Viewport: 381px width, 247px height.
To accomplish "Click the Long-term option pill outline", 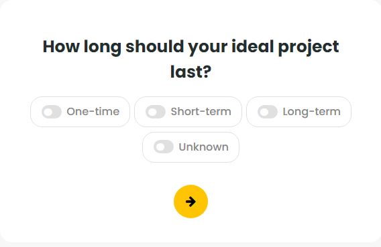I will 299,112.
